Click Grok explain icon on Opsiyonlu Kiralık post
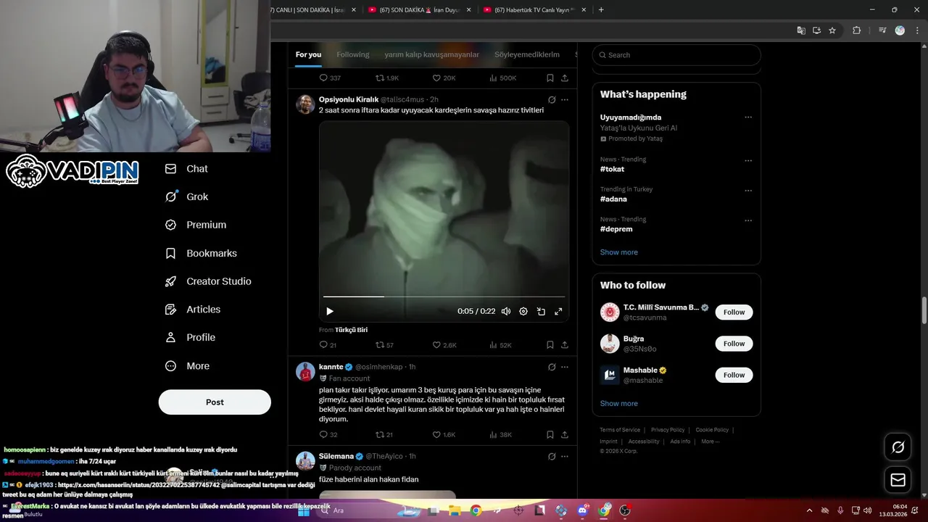The width and height of the screenshot is (928, 522). (552, 99)
